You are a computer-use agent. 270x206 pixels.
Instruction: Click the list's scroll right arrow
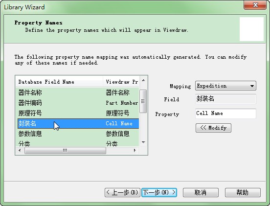pos(135,150)
